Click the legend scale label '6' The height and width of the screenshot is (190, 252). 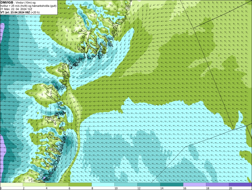coord(70,188)
